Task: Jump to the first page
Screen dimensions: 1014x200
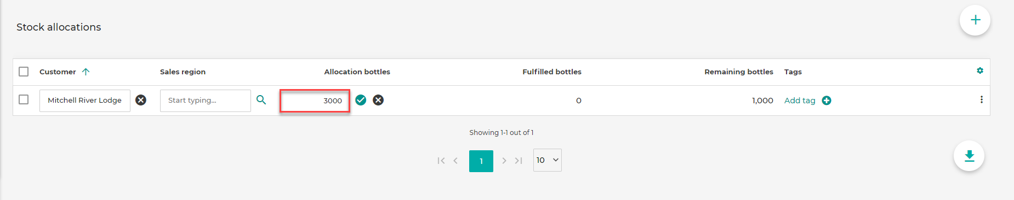Action: tap(441, 161)
